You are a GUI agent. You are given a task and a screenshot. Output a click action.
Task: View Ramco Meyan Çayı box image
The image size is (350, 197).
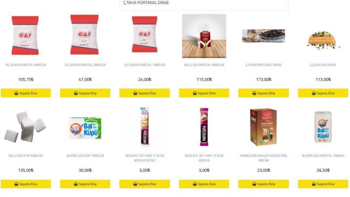pyautogui.click(x=263, y=127)
